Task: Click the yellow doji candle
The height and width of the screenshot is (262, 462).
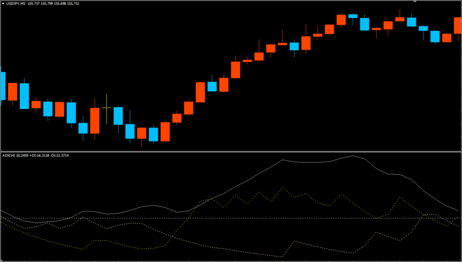Action: 106,108
